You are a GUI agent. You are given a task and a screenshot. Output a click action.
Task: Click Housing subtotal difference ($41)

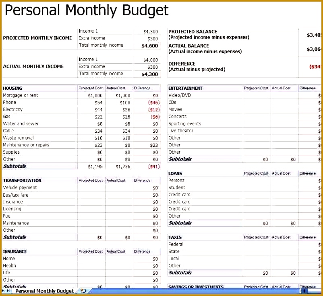[x=154, y=166]
